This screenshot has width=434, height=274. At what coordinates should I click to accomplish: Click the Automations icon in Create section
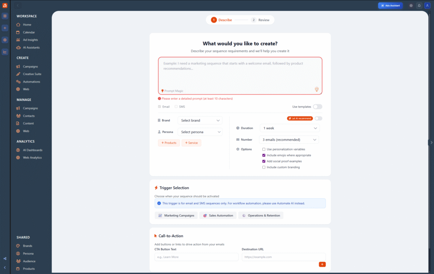(18, 82)
